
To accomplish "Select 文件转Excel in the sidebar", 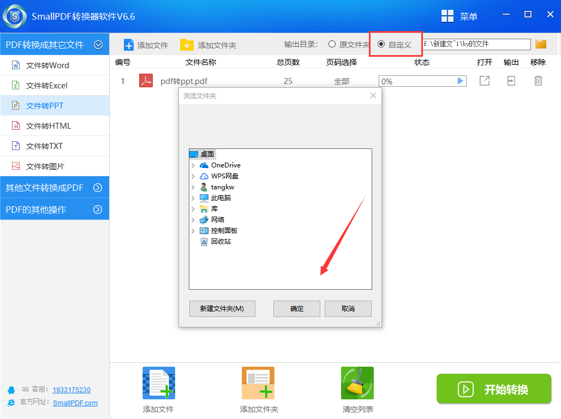I will pos(47,86).
